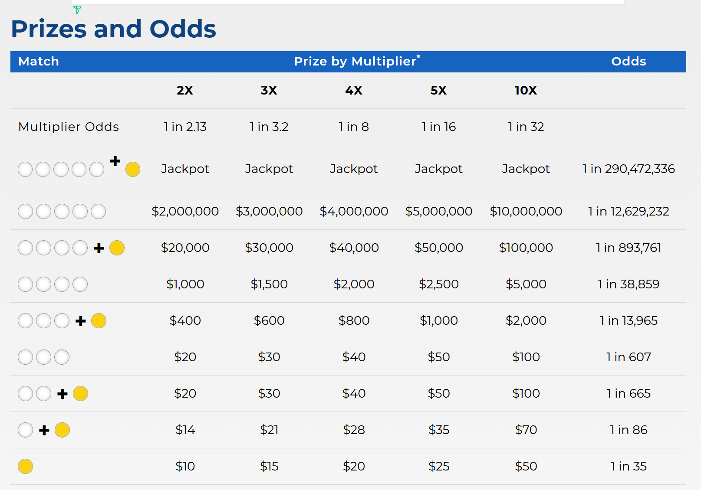Click the 10X multiplier column label
The height and width of the screenshot is (490, 701).
pyautogui.click(x=526, y=90)
